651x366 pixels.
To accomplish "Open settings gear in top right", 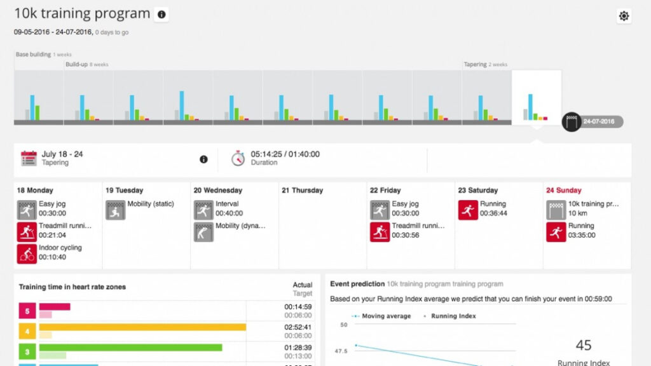I will [624, 17].
